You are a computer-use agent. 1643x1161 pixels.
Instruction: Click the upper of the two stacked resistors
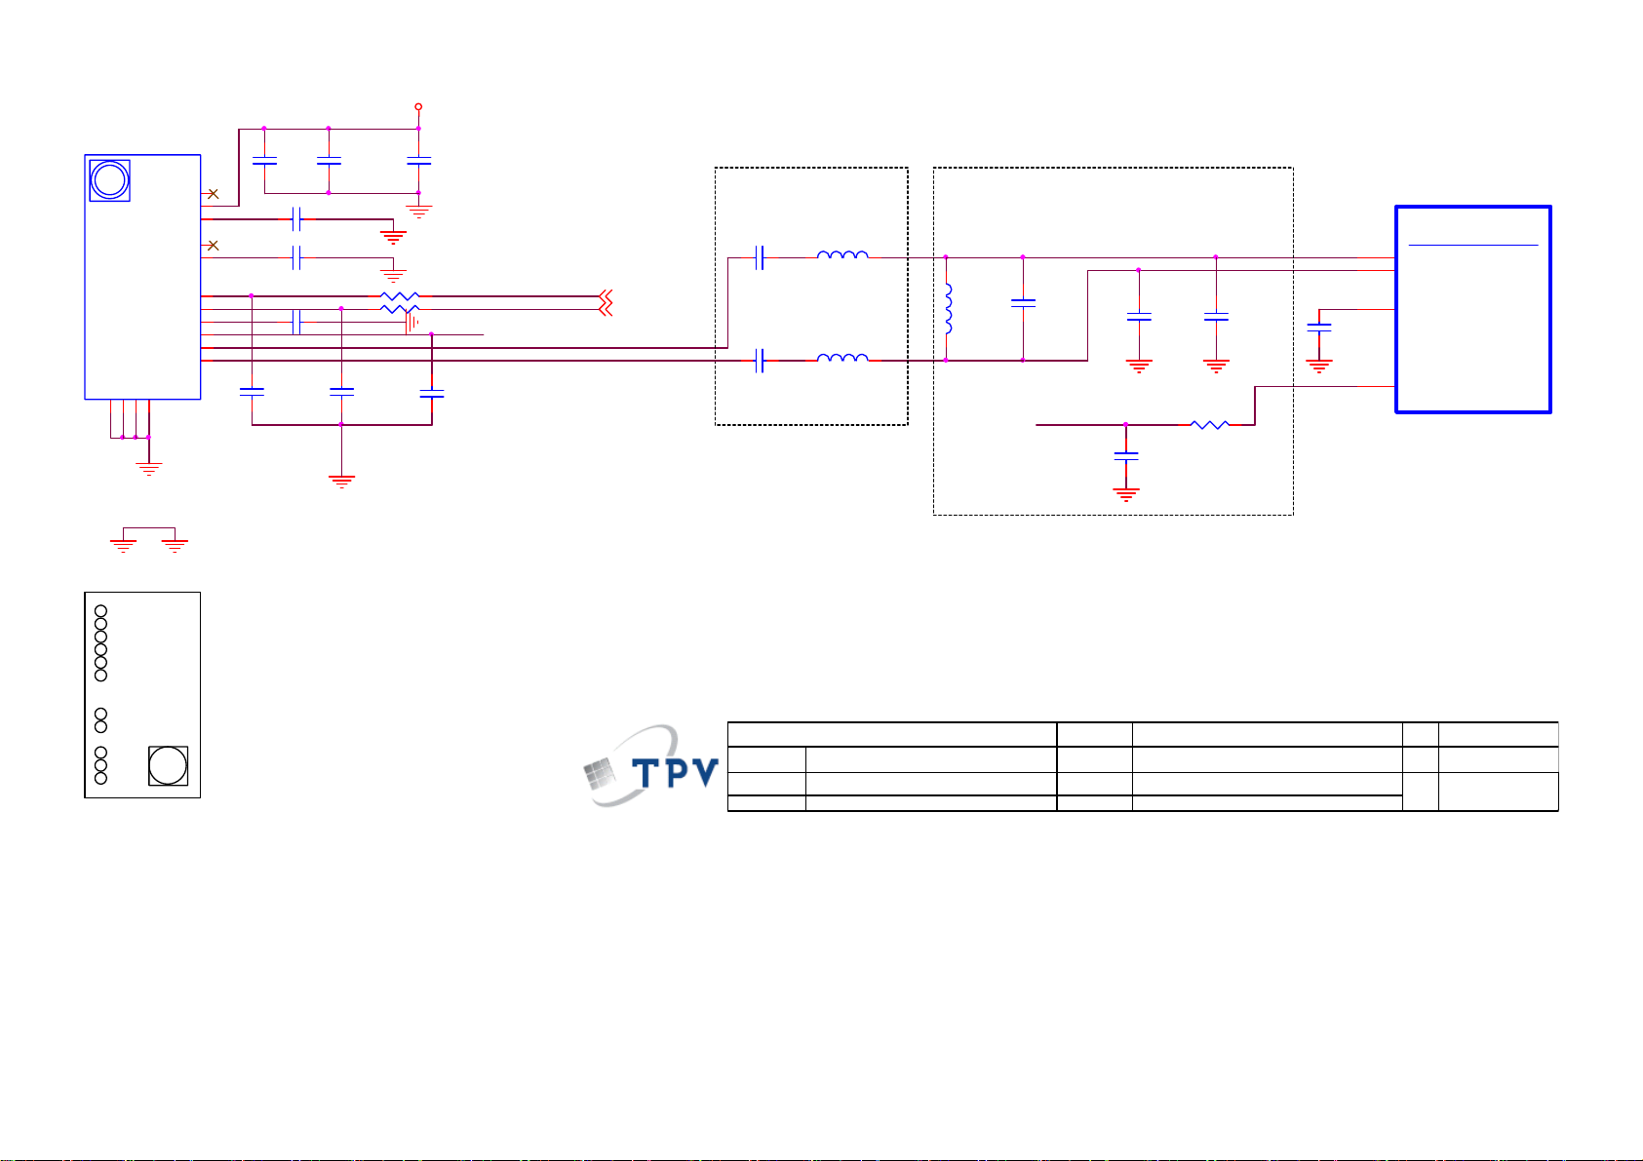pos(400,295)
